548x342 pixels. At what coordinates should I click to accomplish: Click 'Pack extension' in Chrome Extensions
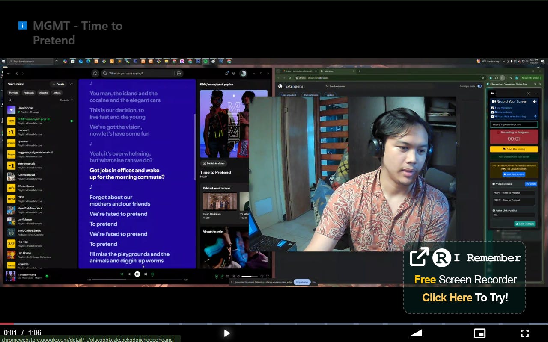[311, 95]
